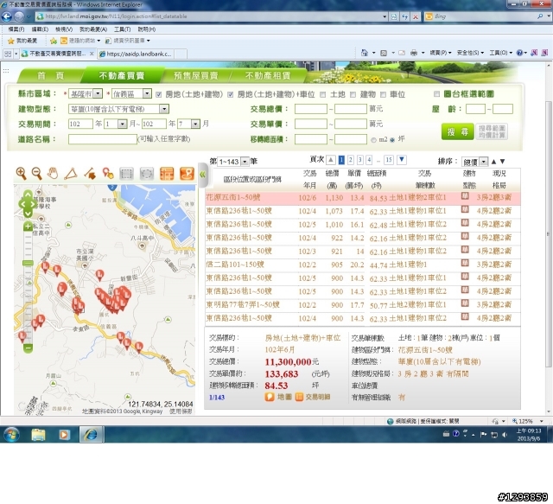This screenshot has height=504, width=553.
Task: Click the next page down arrow button
Action: point(402,160)
